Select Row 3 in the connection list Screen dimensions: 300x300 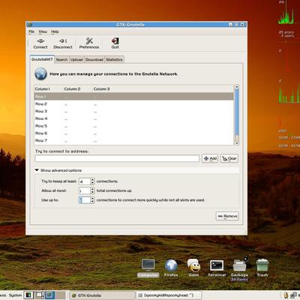[x=134, y=111]
